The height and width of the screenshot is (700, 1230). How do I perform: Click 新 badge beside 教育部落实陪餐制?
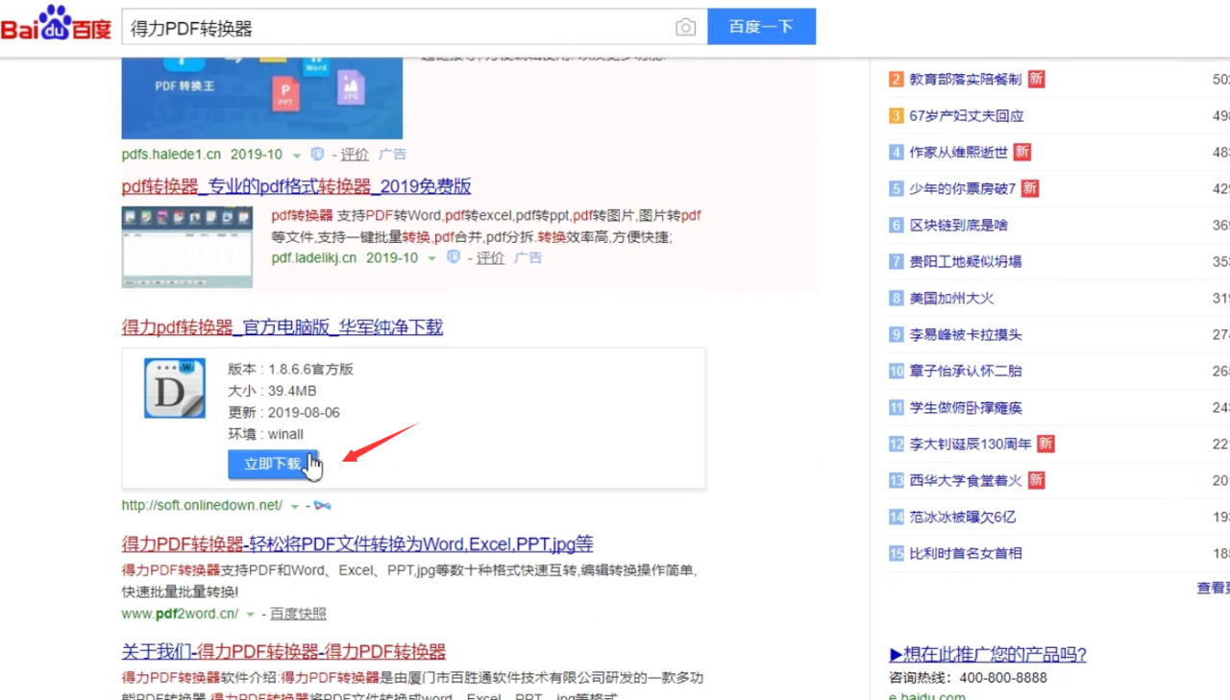1036,79
